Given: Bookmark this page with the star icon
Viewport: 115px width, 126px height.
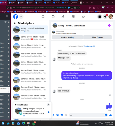Looking at the screenshot, I should coord(78,8).
